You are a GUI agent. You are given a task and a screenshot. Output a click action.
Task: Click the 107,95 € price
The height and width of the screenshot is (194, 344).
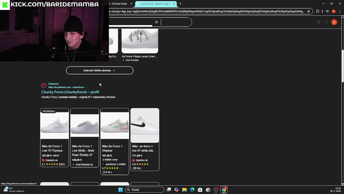47,156
